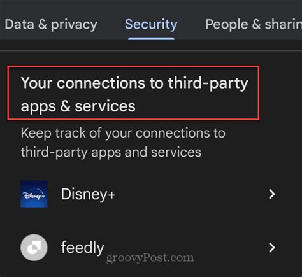Click the red highlight box border
Screen dimensions: 302x277
[133, 67]
